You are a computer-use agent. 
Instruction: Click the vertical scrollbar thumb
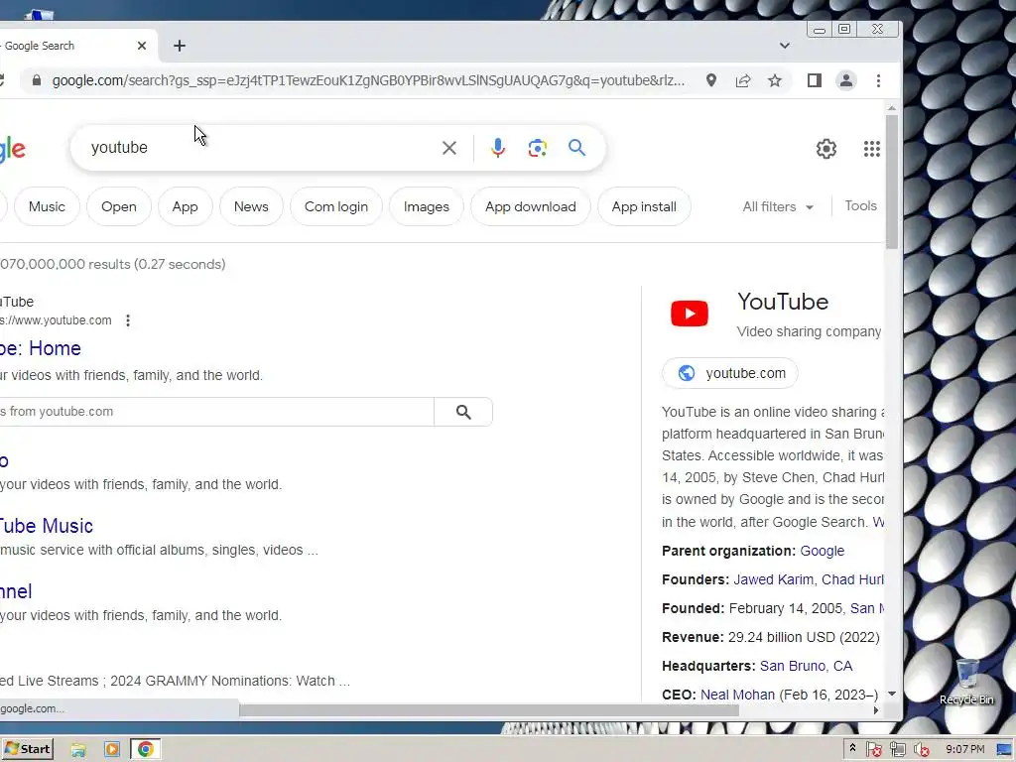(892, 182)
